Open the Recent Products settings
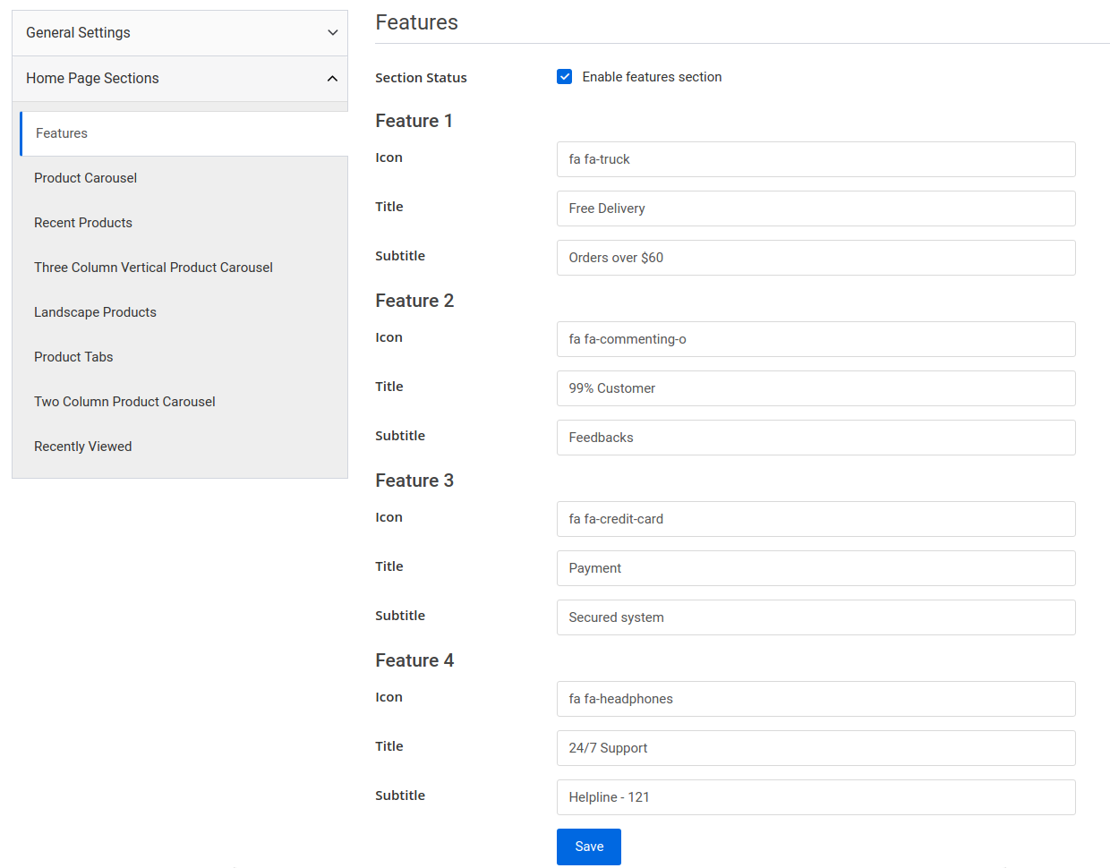Image resolution: width=1110 pixels, height=868 pixels. [x=83, y=222]
